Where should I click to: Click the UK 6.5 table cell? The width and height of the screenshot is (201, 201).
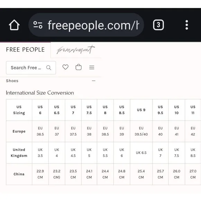pyautogui.click(x=141, y=153)
